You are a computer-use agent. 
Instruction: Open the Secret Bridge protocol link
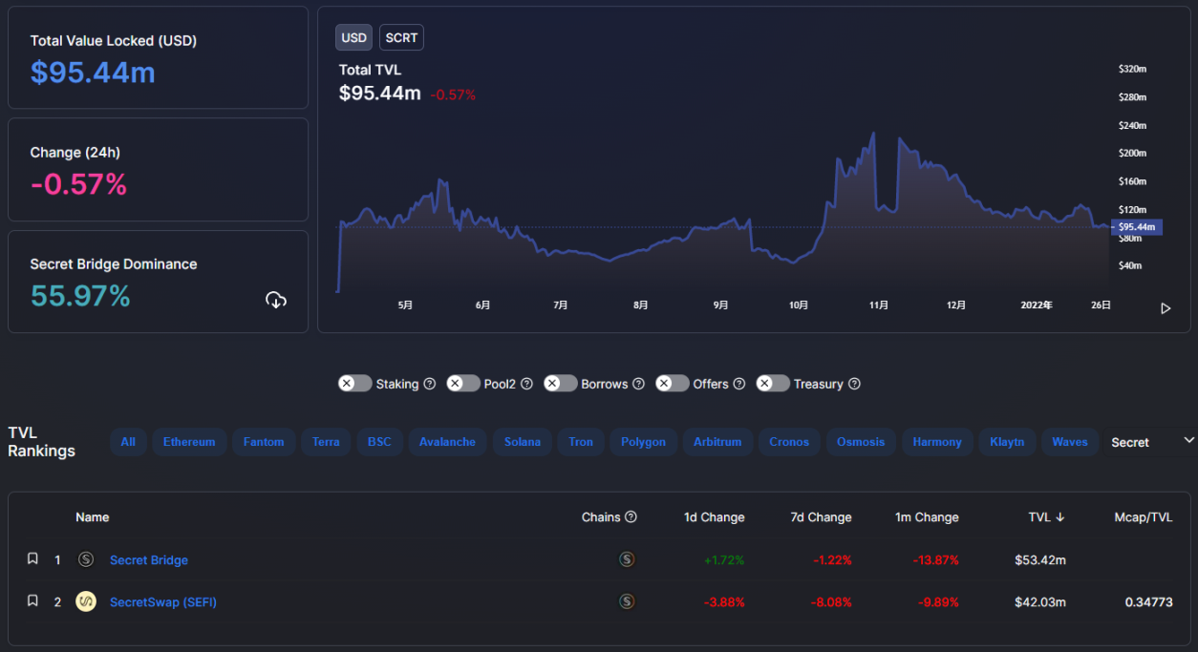149,560
